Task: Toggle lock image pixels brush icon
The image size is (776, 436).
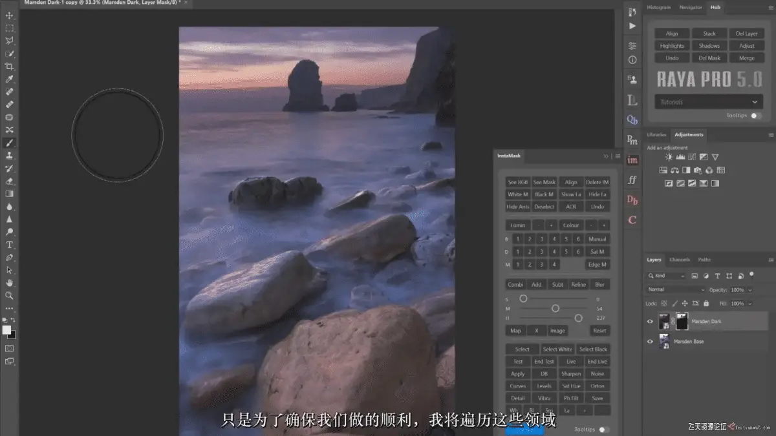Action: click(x=674, y=304)
